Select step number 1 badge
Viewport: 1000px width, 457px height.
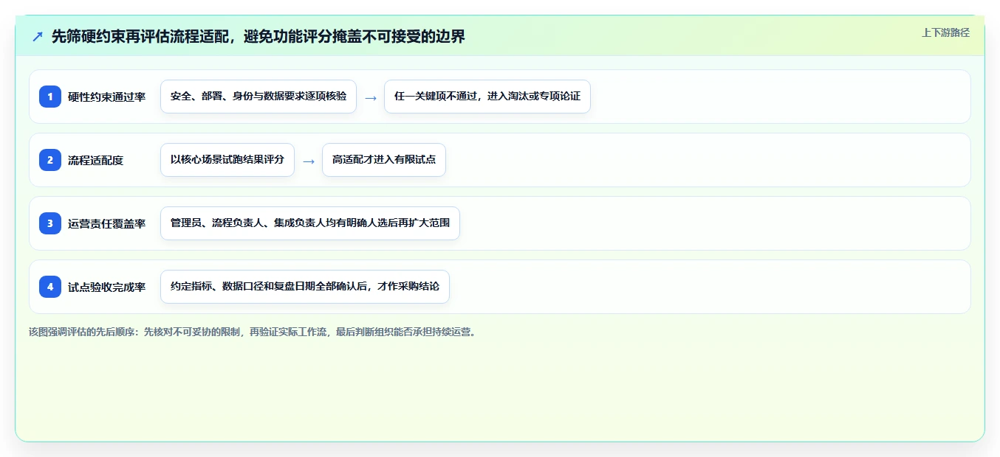50,97
